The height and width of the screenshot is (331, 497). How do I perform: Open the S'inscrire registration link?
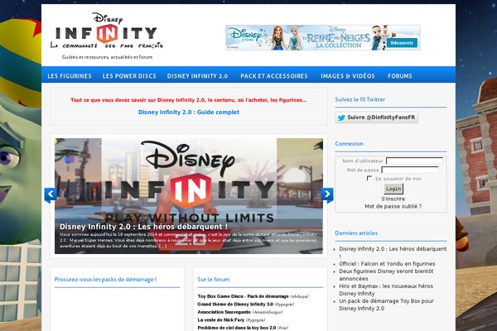click(x=393, y=199)
